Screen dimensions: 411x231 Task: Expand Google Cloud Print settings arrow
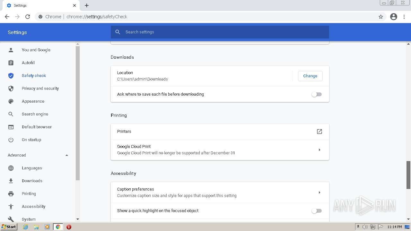click(x=319, y=150)
